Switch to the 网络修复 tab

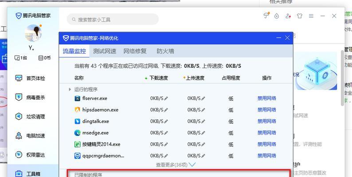point(135,51)
